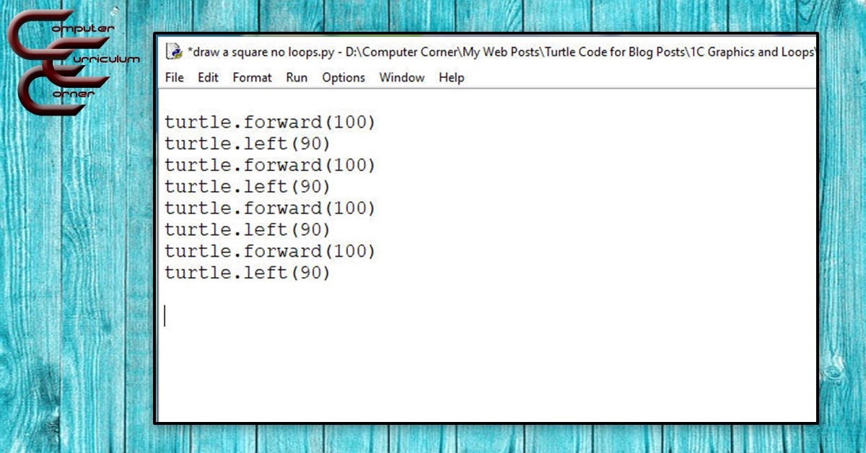The width and height of the screenshot is (866, 453).
Task: Place cursor on the third turtle.forward(100) line
Action: [270, 208]
